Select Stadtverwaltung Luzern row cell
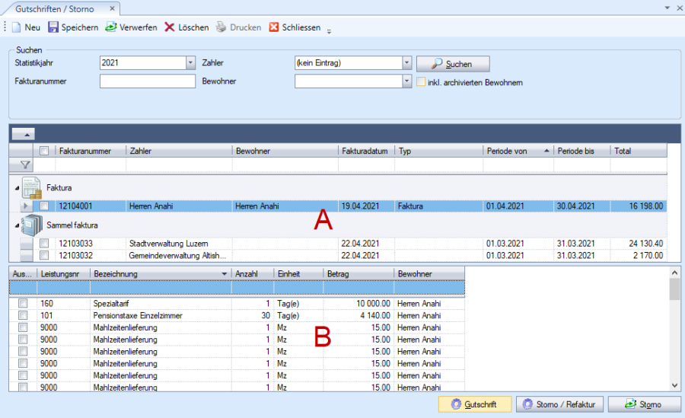The width and height of the screenshot is (685, 418). (179, 243)
